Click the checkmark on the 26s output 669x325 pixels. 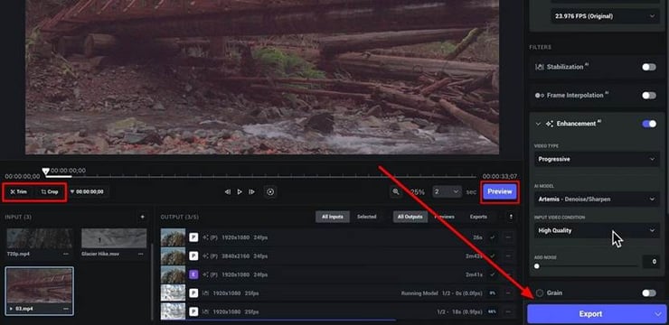point(493,237)
